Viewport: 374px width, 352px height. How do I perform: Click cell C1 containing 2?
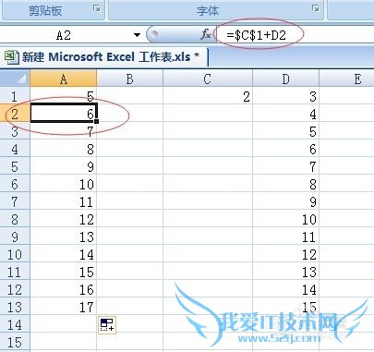[208, 96]
